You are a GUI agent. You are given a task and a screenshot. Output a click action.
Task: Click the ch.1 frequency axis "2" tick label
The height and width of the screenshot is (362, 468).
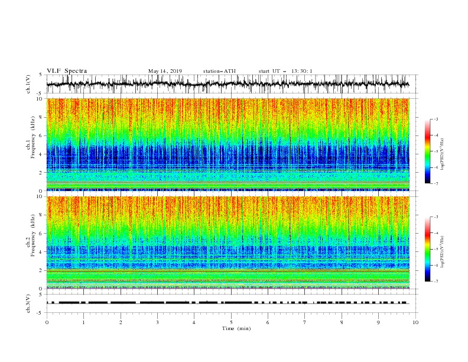click(x=41, y=173)
